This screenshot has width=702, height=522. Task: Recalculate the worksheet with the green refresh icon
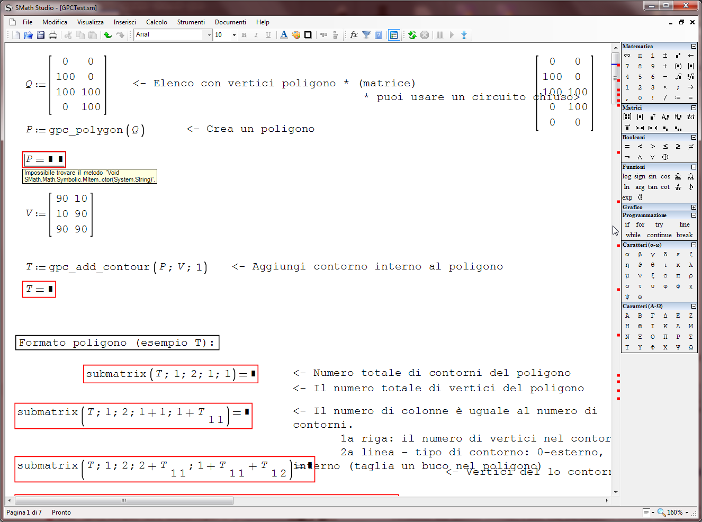pos(412,35)
